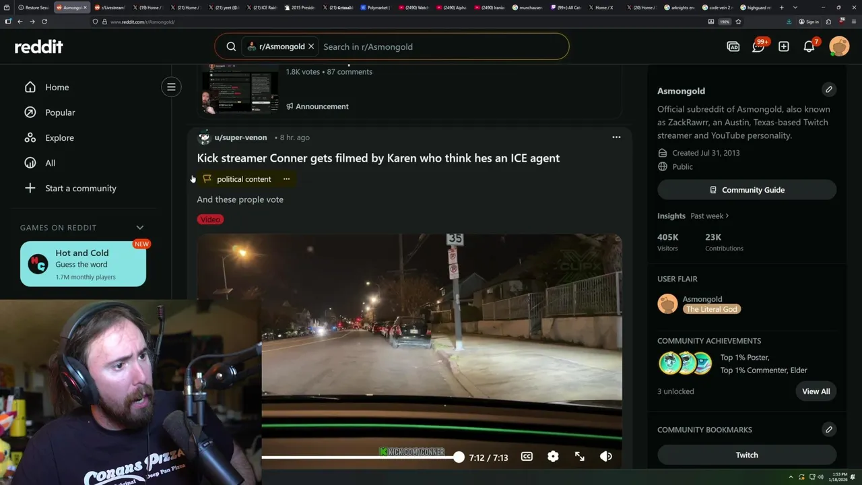The width and height of the screenshot is (862, 485).
Task: Toggle closed captions on the video
Action: click(x=527, y=457)
